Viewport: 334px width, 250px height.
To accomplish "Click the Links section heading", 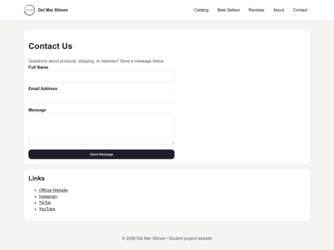I will [x=36, y=178].
